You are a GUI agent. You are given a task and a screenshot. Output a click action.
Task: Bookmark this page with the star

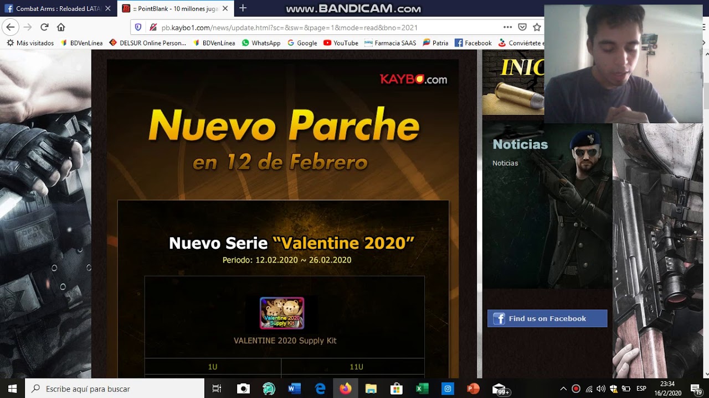[x=537, y=27]
